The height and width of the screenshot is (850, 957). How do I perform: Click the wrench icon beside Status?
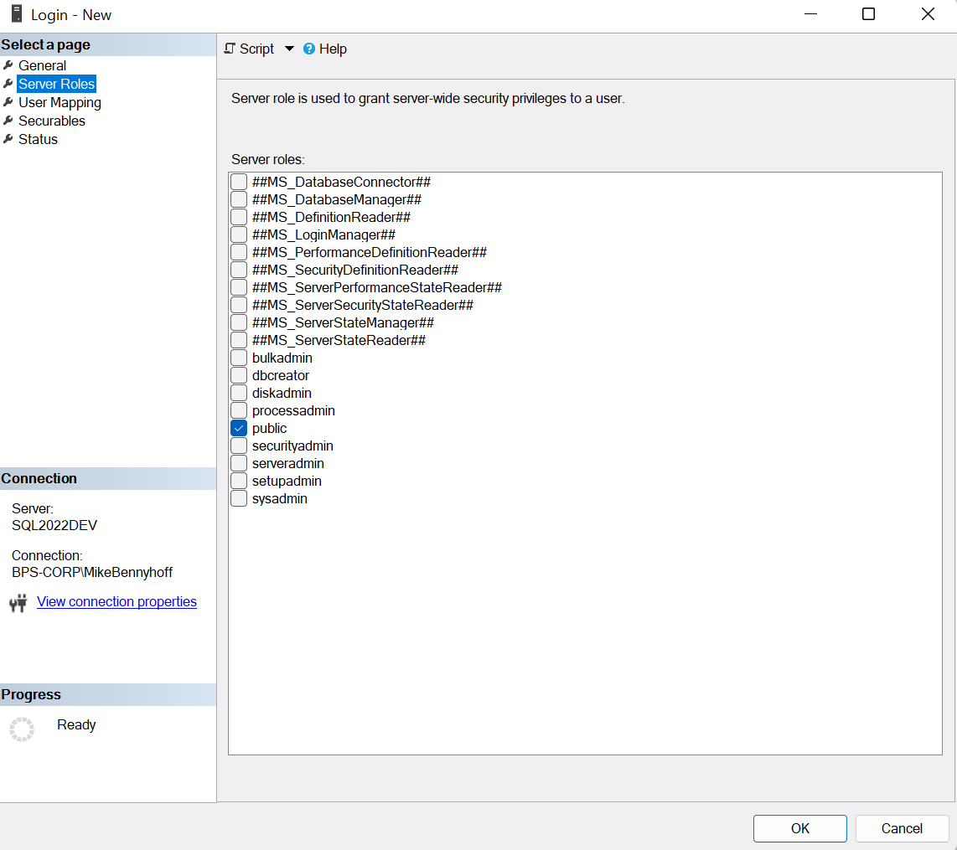8,138
